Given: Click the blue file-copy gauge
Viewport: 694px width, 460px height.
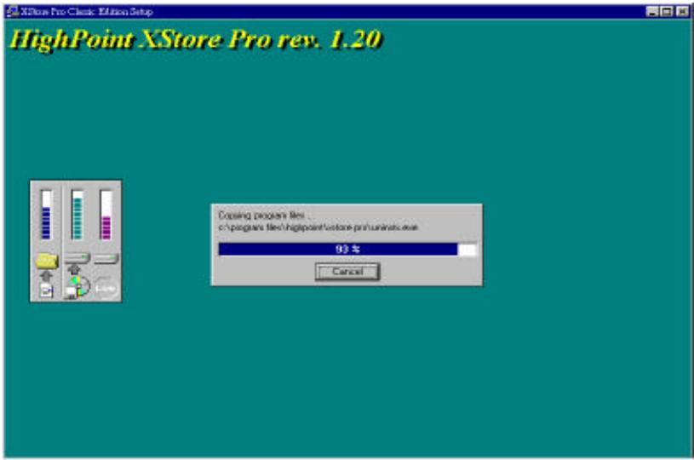Looking at the screenshot, I should [46, 215].
